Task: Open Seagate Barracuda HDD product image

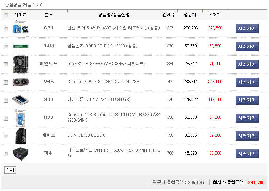Action: (21, 118)
